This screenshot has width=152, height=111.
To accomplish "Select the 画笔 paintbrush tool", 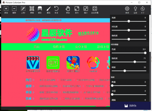I will point(49,10).
